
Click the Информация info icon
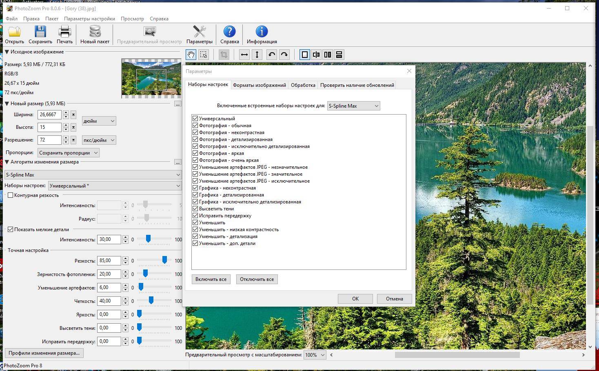pyautogui.click(x=262, y=32)
